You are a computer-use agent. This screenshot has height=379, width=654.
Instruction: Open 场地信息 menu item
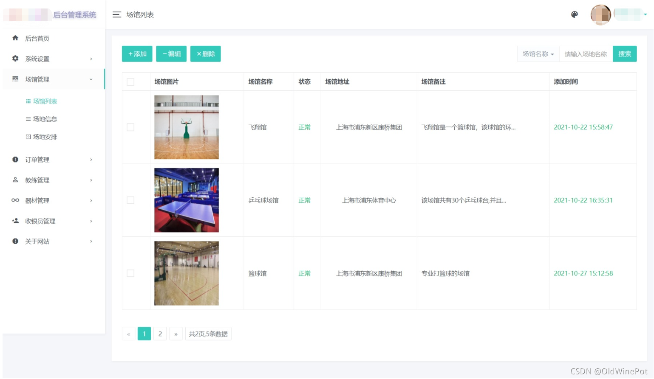click(x=45, y=119)
